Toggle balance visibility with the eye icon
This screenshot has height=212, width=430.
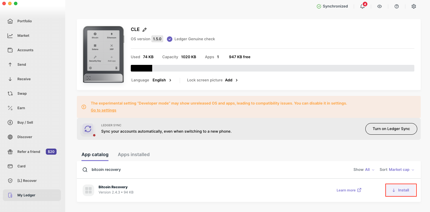click(x=380, y=6)
